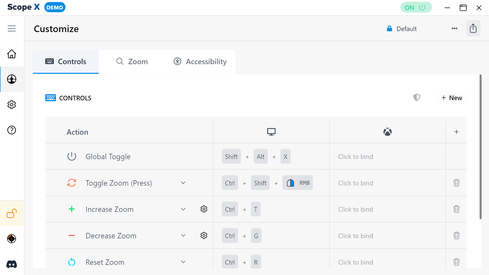Viewport: 489px width, 275px height.
Task: Expand the Decrease Zoom dropdown chevron
Action: coord(183,236)
